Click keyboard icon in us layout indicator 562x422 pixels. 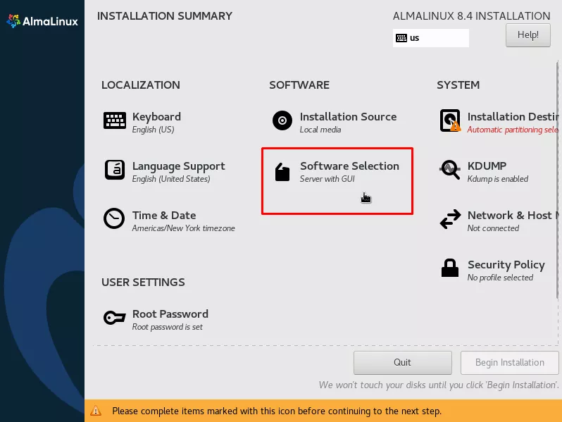pos(401,38)
